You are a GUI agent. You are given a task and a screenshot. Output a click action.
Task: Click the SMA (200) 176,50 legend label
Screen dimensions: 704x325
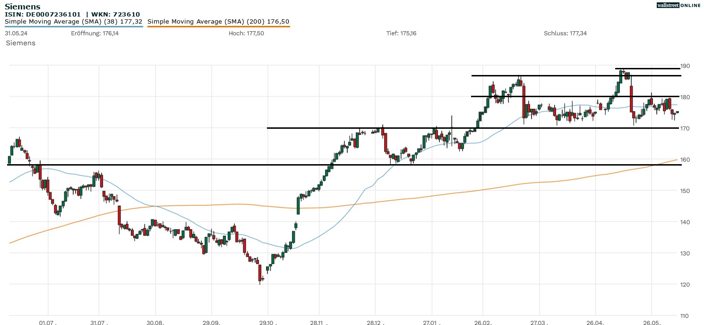click(218, 22)
